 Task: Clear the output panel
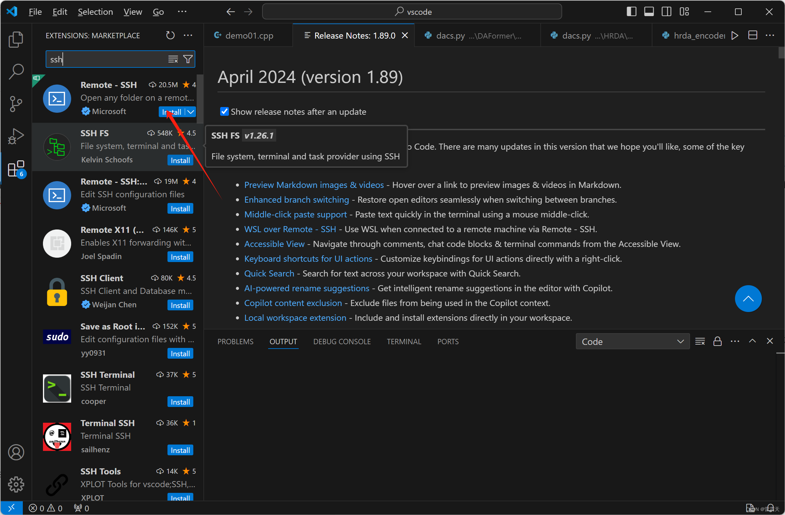pos(700,341)
